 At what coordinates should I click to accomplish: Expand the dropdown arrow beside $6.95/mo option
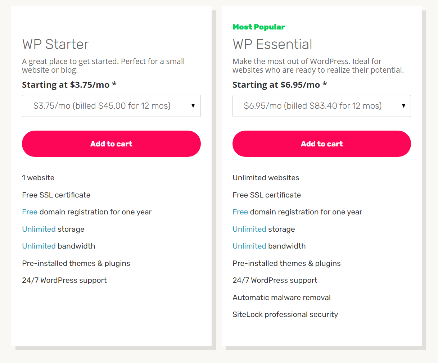coord(404,106)
